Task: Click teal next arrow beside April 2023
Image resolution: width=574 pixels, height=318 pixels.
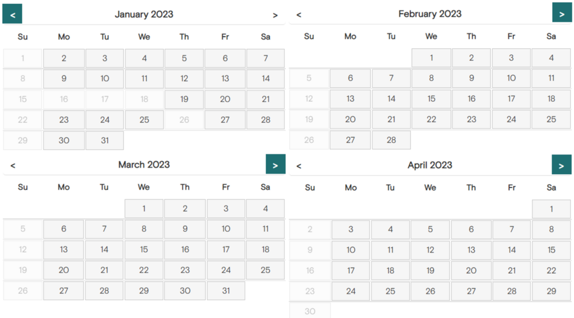Action: point(562,165)
